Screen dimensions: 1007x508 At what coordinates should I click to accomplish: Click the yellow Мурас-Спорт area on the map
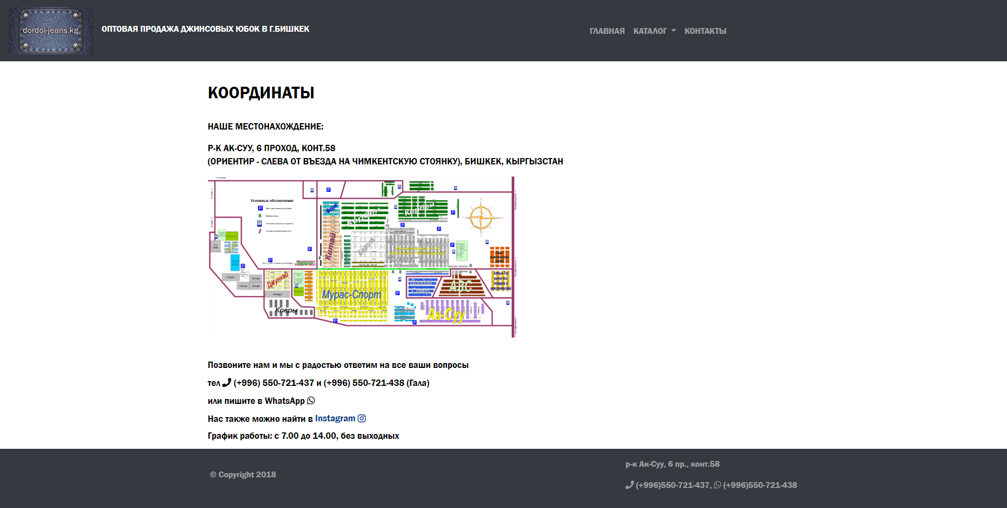351,294
